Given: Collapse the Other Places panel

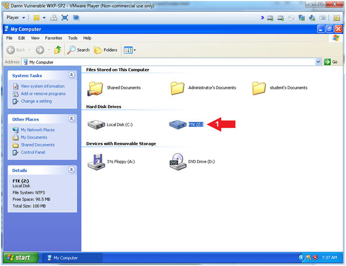Looking at the screenshot, I should (x=71, y=119).
